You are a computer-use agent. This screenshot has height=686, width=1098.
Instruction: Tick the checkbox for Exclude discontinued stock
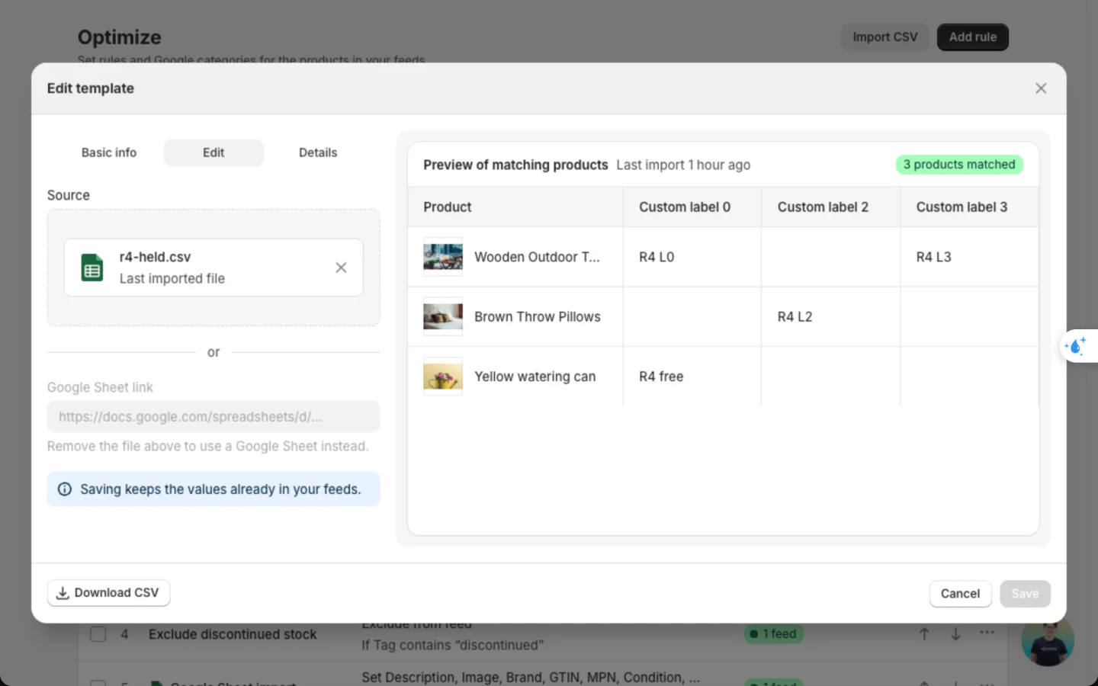click(98, 634)
